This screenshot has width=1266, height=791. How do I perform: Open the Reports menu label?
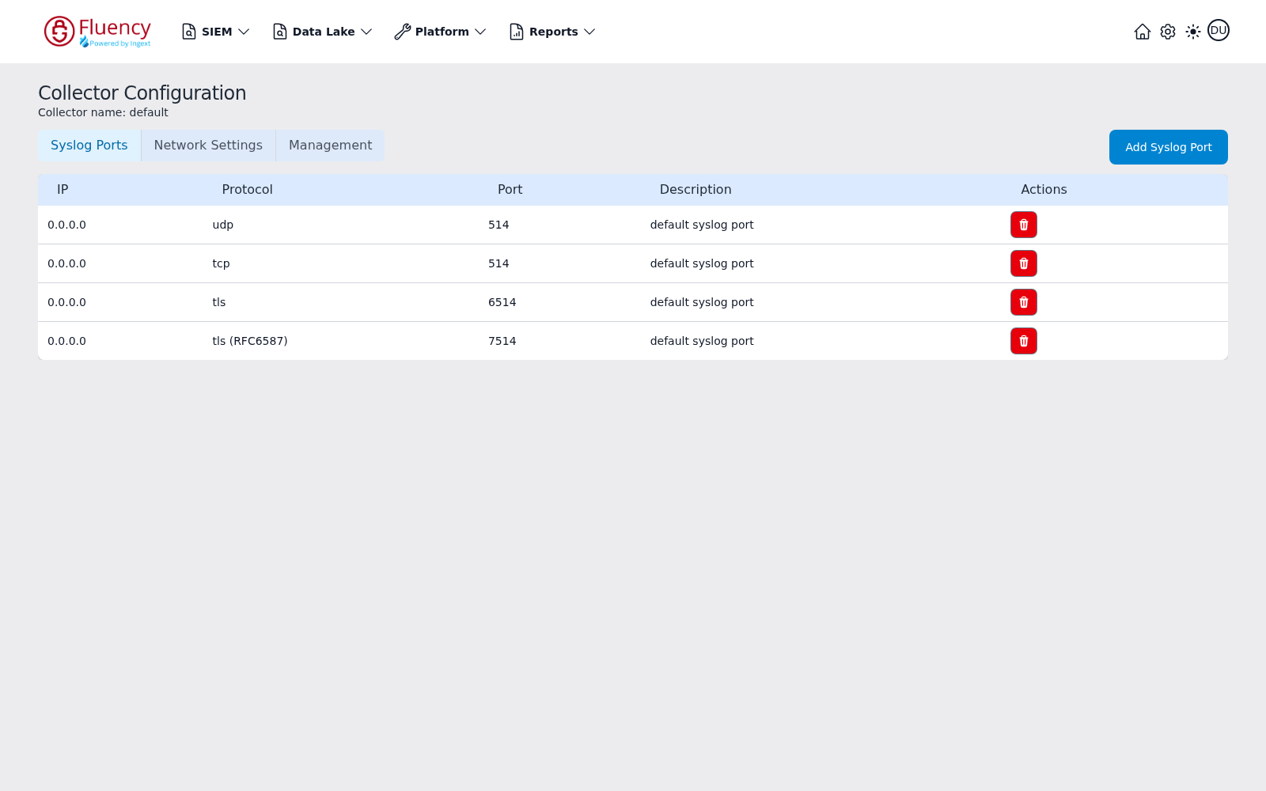[554, 32]
